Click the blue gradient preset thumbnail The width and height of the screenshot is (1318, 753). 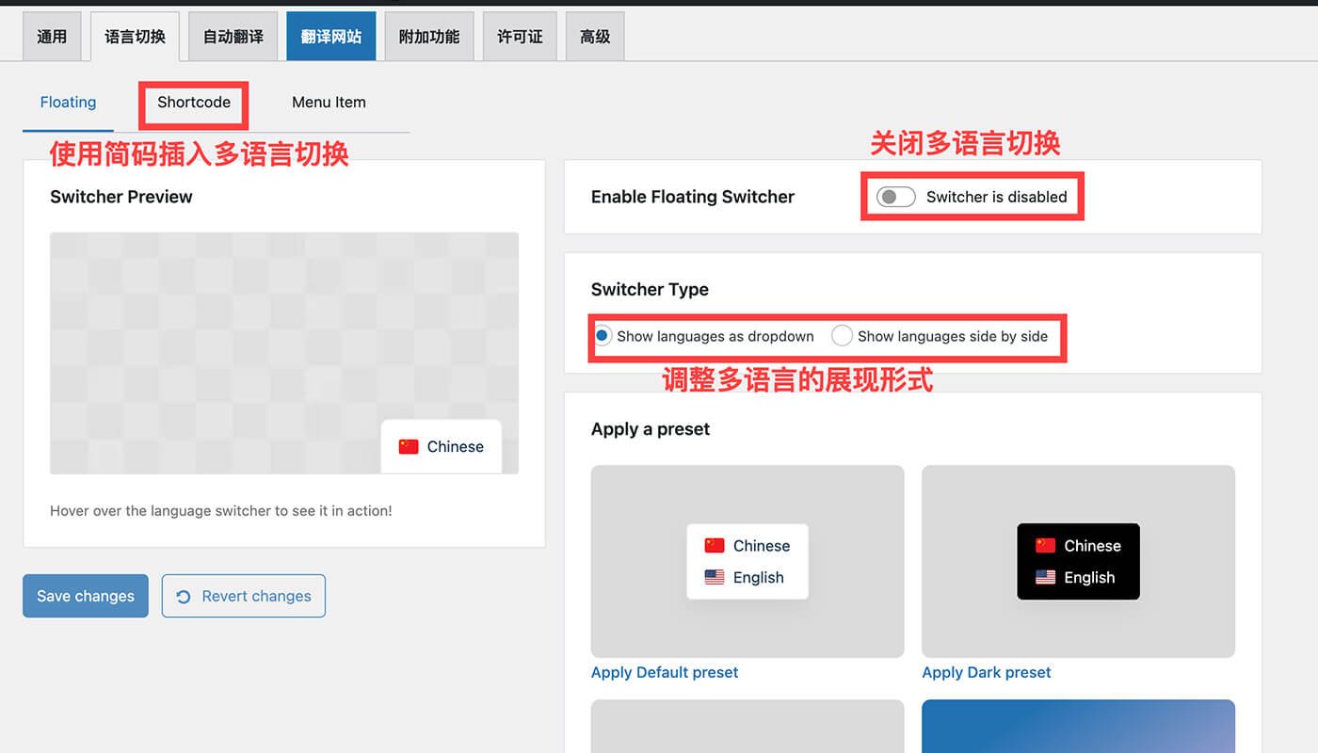click(x=1078, y=729)
